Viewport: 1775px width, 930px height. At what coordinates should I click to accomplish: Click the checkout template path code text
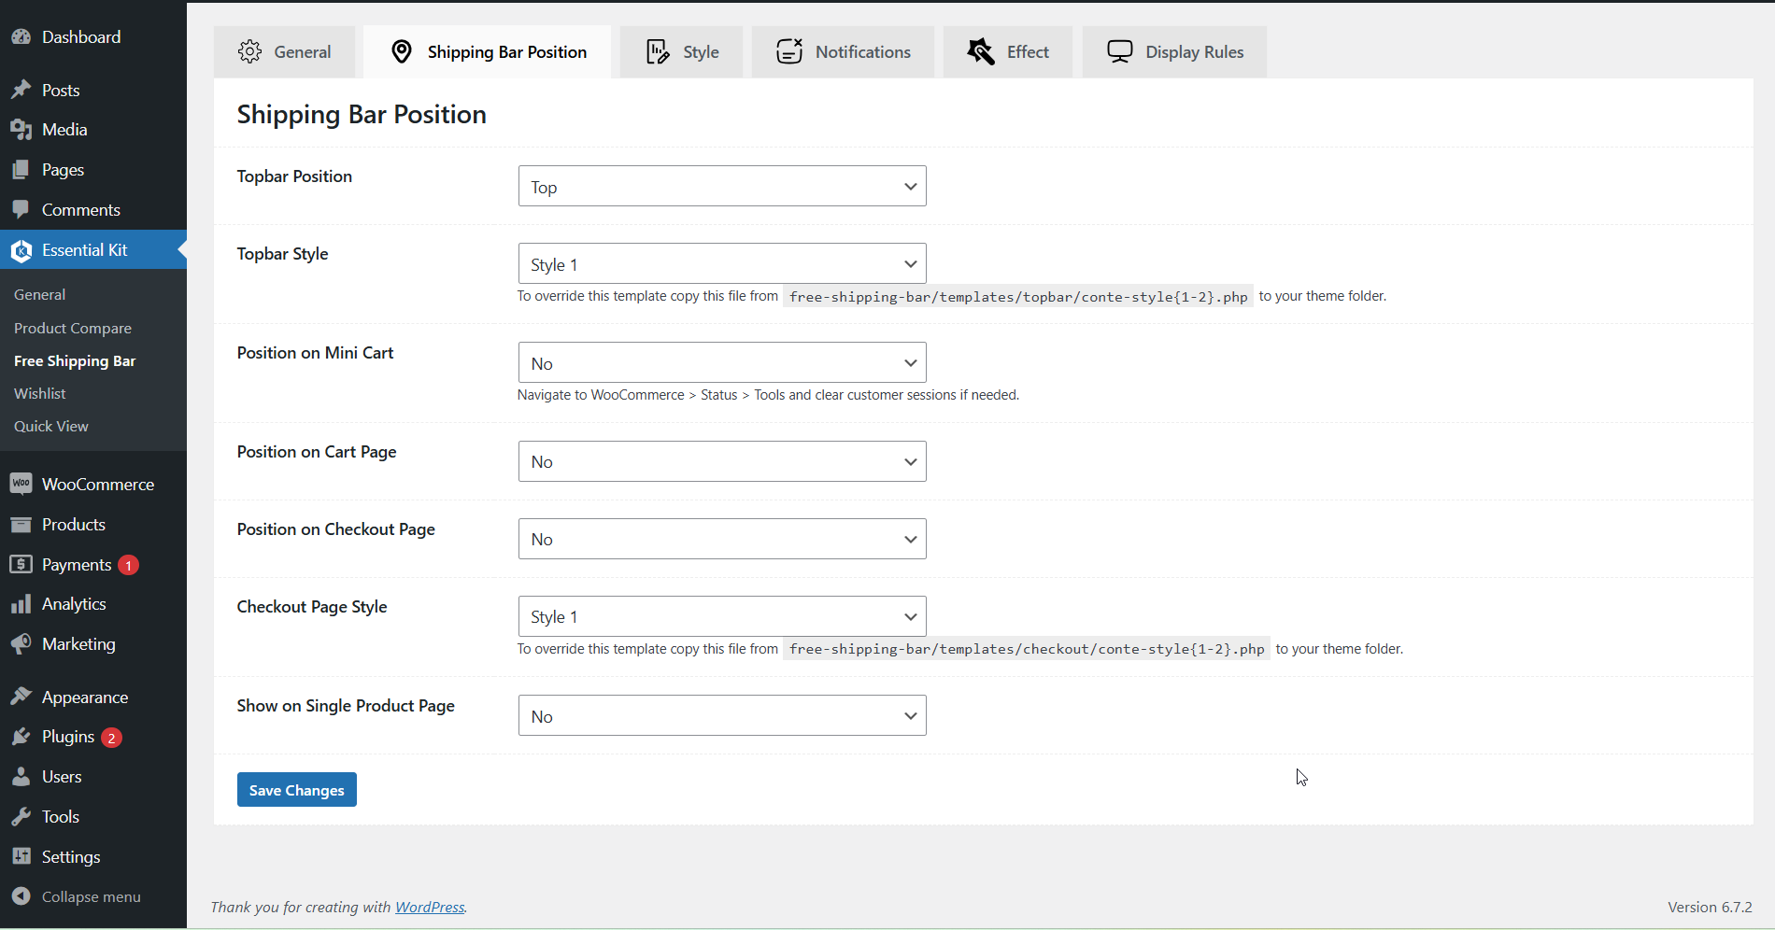1027,649
